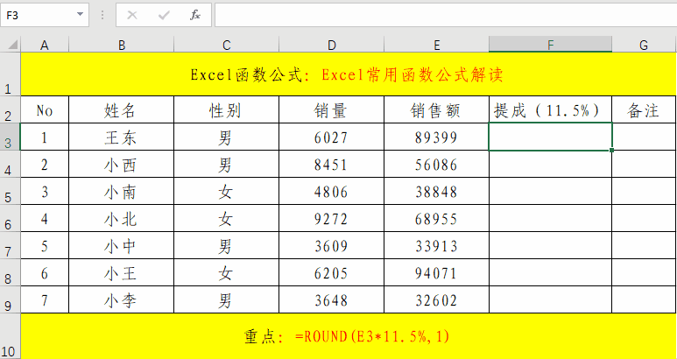The height and width of the screenshot is (359, 677).
Task: Click the '姓名' header cell
Action: pos(122,110)
